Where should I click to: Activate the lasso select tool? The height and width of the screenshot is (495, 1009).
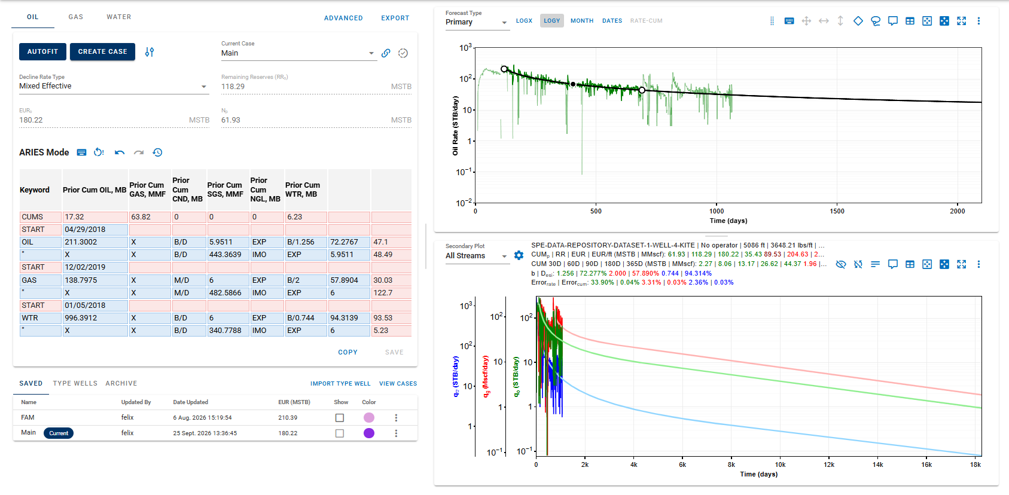click(876, 21)
